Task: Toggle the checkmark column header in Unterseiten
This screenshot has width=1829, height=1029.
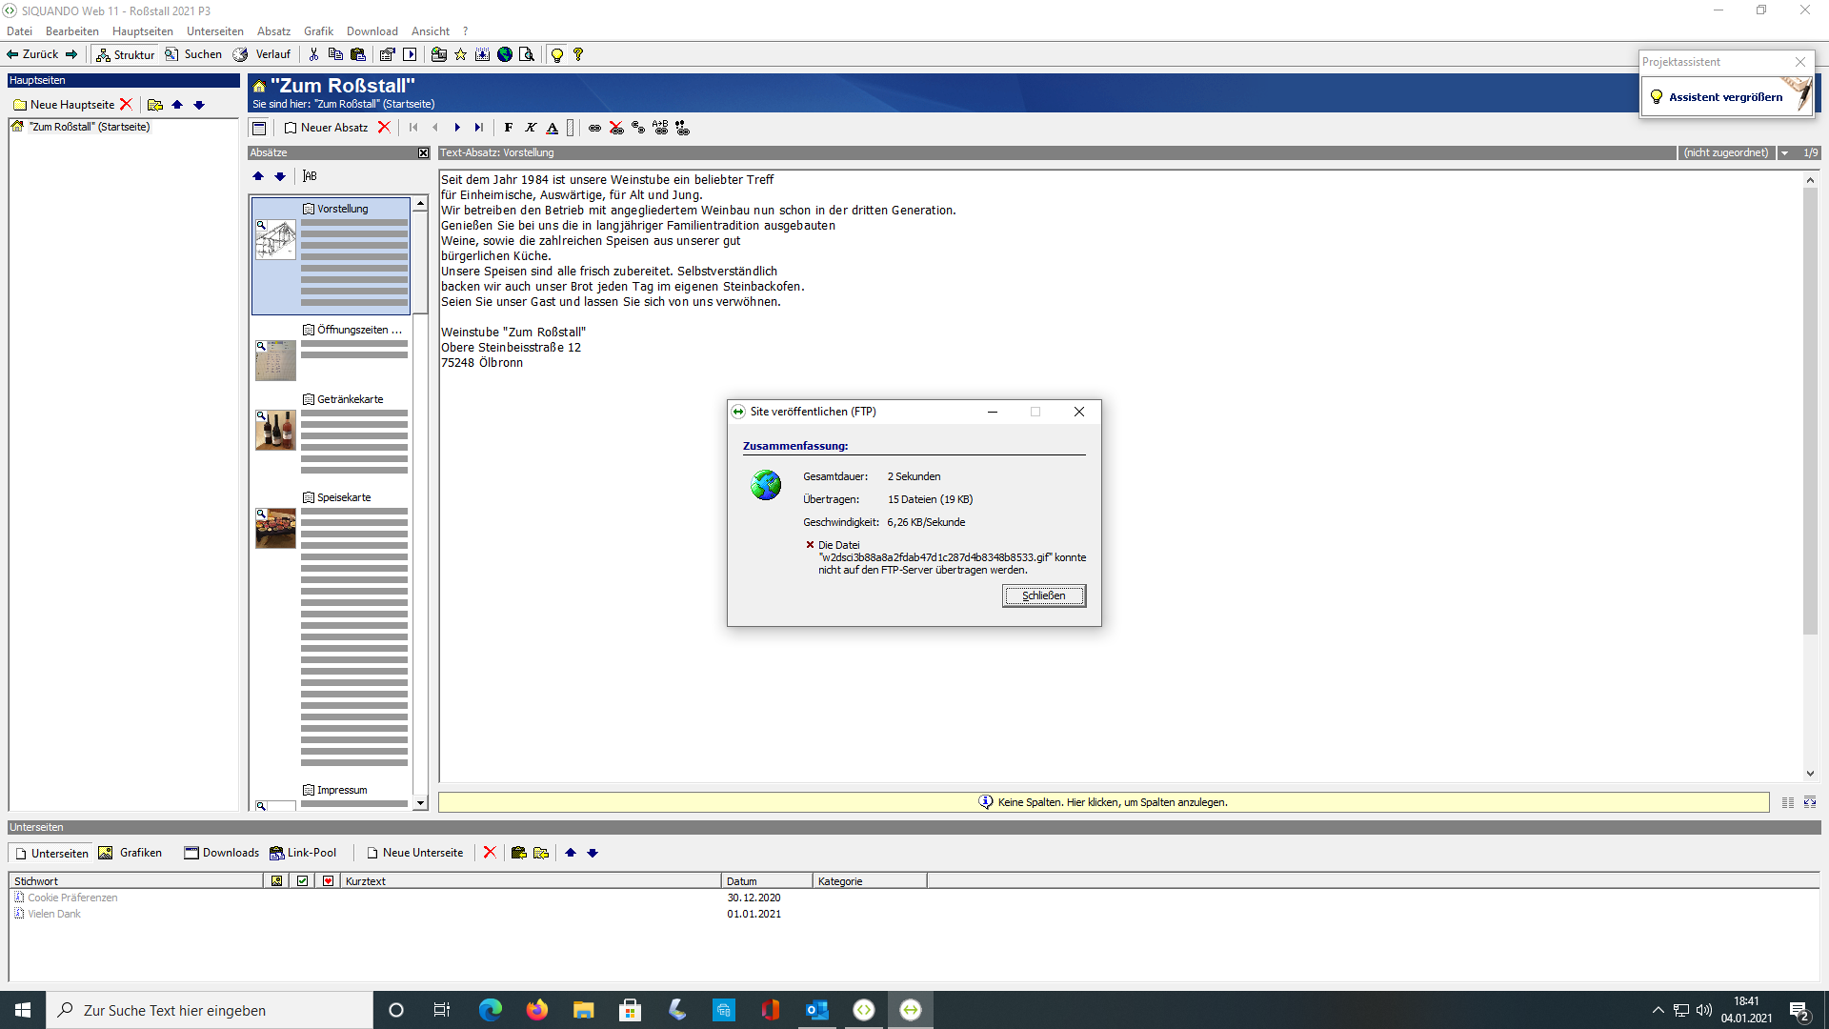Action: coord(302,881)
